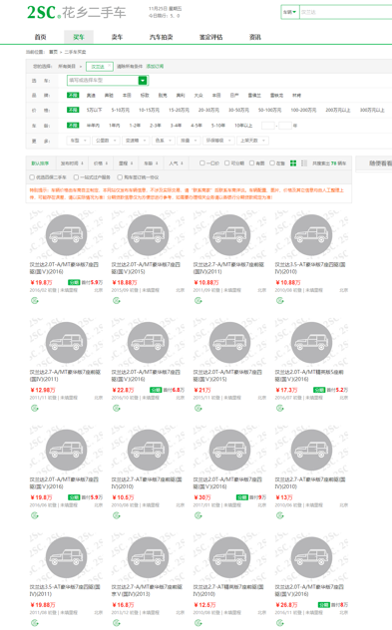Open the green car model dropdown arrow
The height and width of the screenshot is (630, 392).
click(x=143, y=81)
